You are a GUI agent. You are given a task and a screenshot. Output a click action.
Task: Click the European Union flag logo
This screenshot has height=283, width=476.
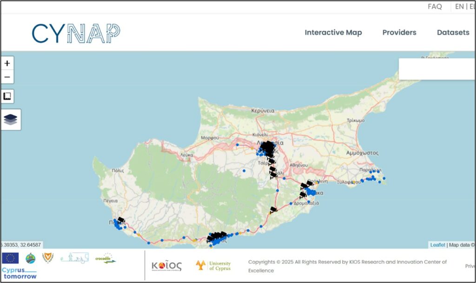[10, 258]
